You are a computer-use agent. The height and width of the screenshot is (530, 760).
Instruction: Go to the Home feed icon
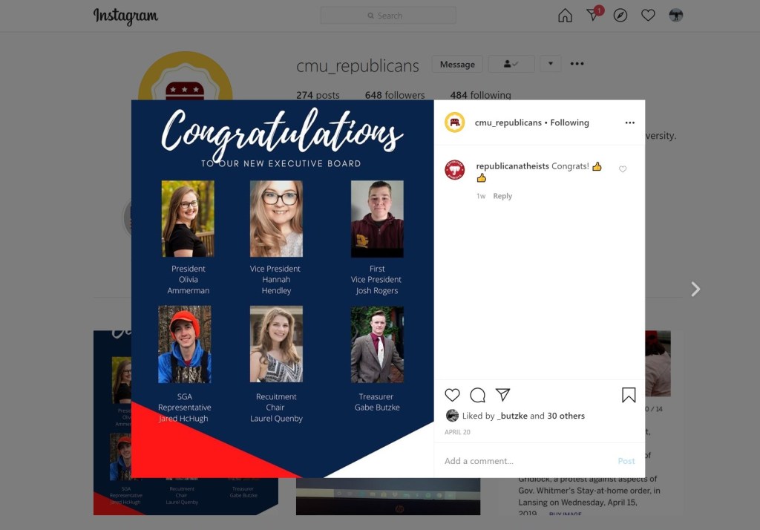(x=565, y=16)
